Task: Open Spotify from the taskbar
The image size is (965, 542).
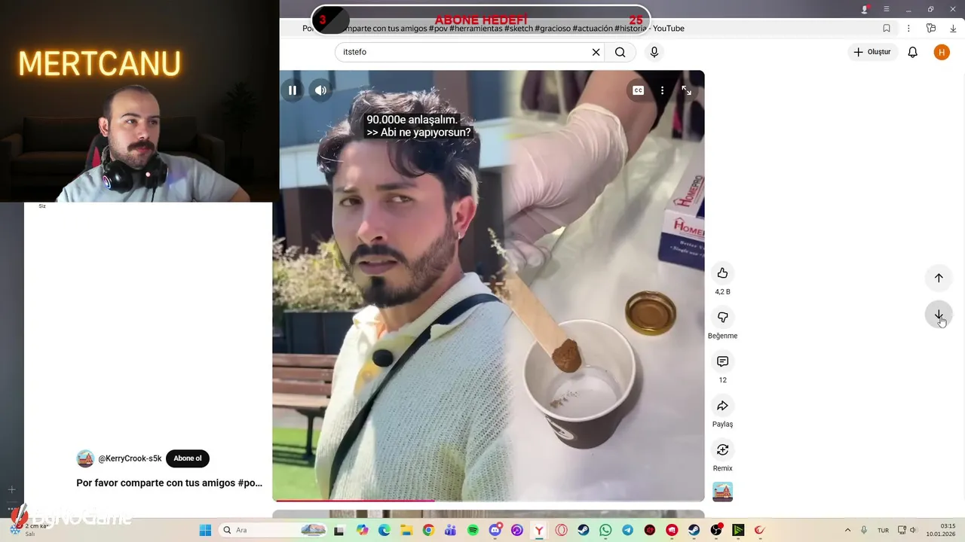Action: click(473, 530)
